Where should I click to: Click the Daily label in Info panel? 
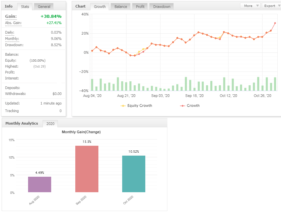(x=10, y=32)
